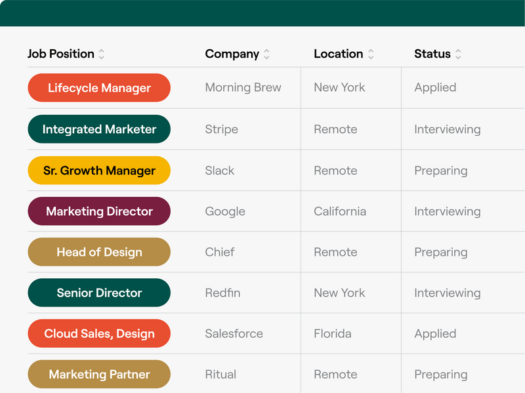Click the Marketing Partner position tag
Image resolution: width=525 pixels, height=393 pixels.
[x=98, y=374]
